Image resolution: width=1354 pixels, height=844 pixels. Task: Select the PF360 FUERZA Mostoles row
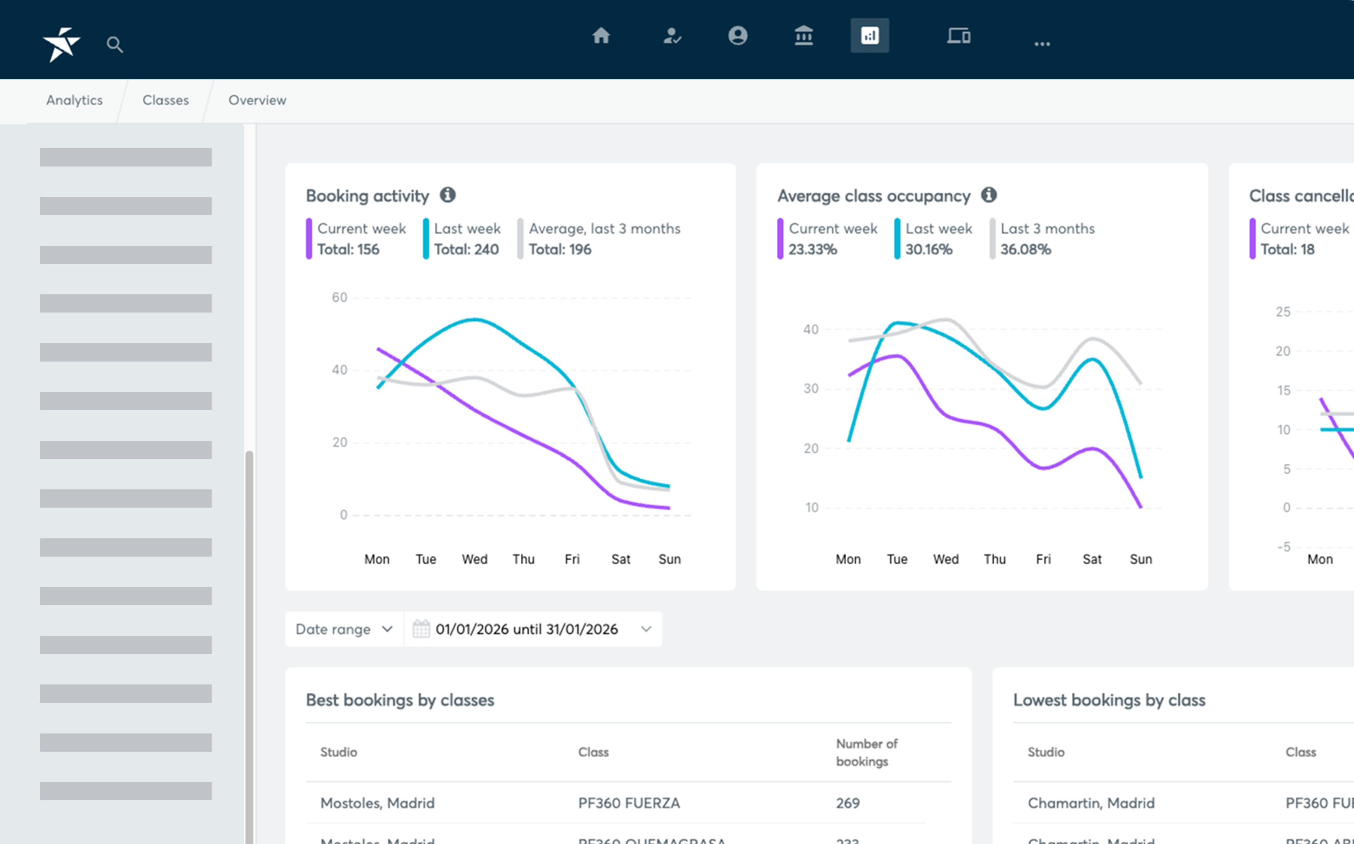(628, 803)
